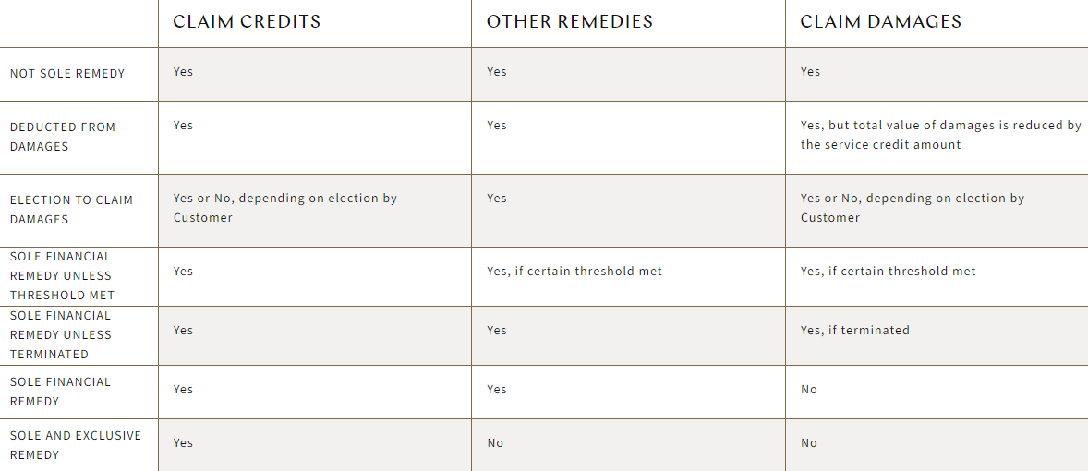Click Claim Credits 'Yes' in Not Sole Remedy row

point(183,71)
